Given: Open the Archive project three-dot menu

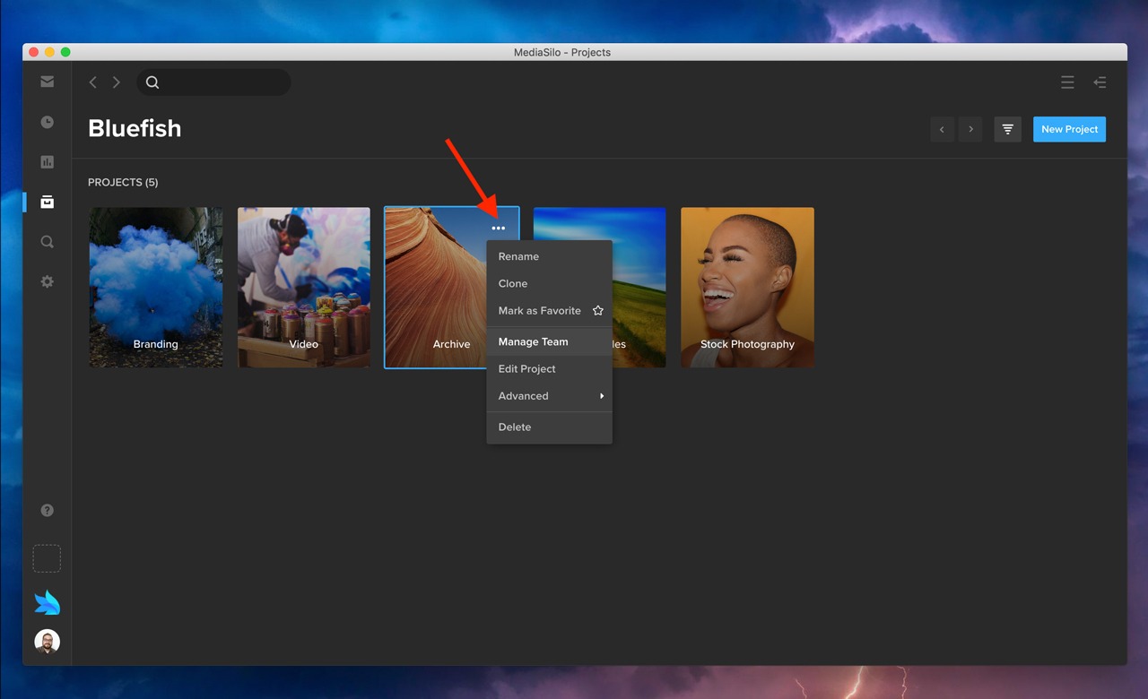Looking at the screenshot, I should (x=499, y=228).
